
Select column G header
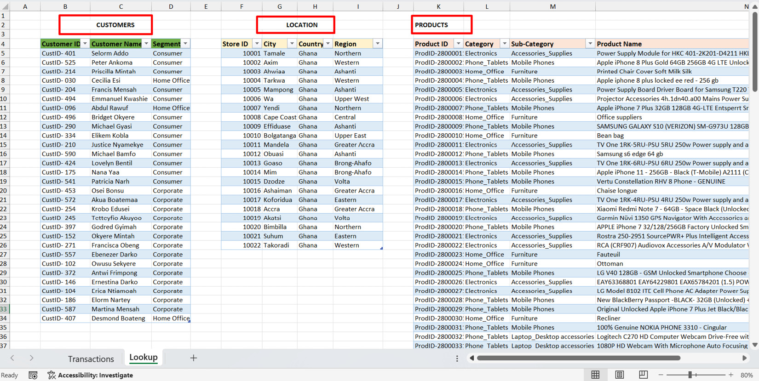tap(280, 6)
